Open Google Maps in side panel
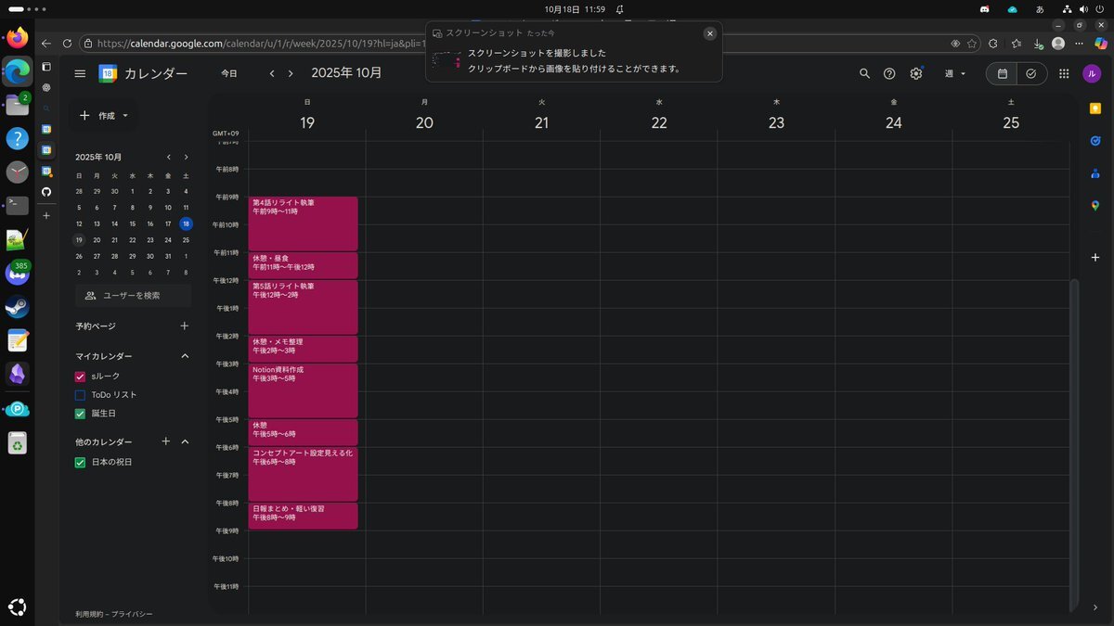Viewport: 1114px width, 626px height. [x=1095, y=205]
